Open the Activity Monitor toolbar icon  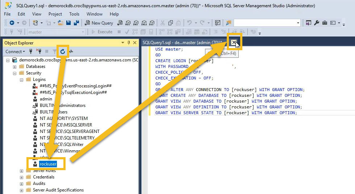coord(218,23)
